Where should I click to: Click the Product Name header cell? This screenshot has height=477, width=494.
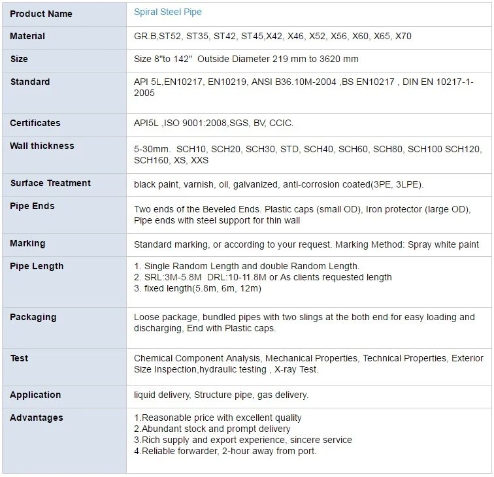[41, 14]
